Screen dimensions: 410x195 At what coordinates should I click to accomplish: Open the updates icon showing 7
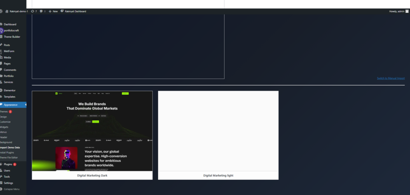tap(32, 11)
